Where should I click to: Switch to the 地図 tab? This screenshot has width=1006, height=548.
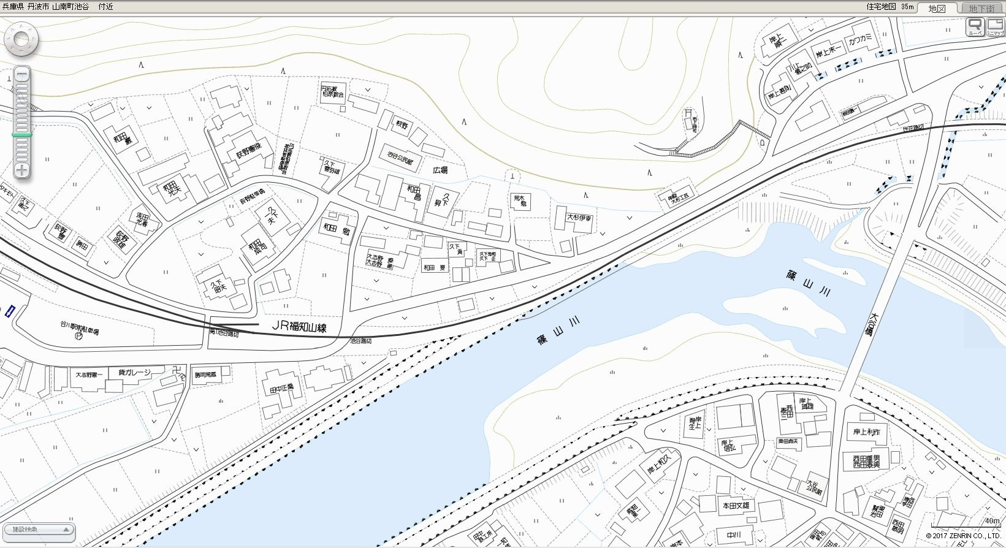coord(937,8)
